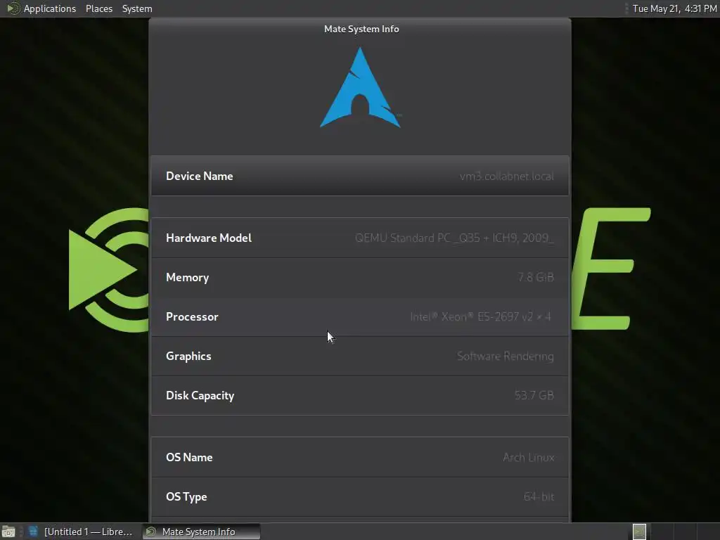Click the Arch Linux logo image

[360, 88]
